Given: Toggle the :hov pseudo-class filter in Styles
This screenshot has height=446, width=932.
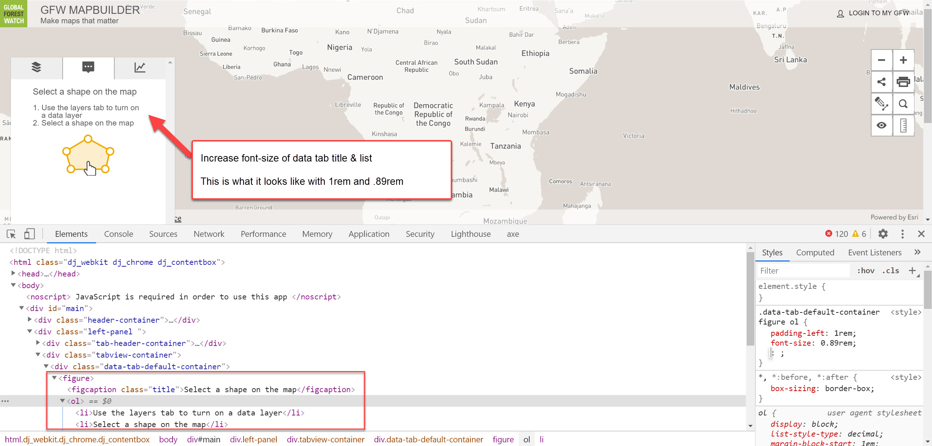Looking at the screenshot, I should point(866,270).
